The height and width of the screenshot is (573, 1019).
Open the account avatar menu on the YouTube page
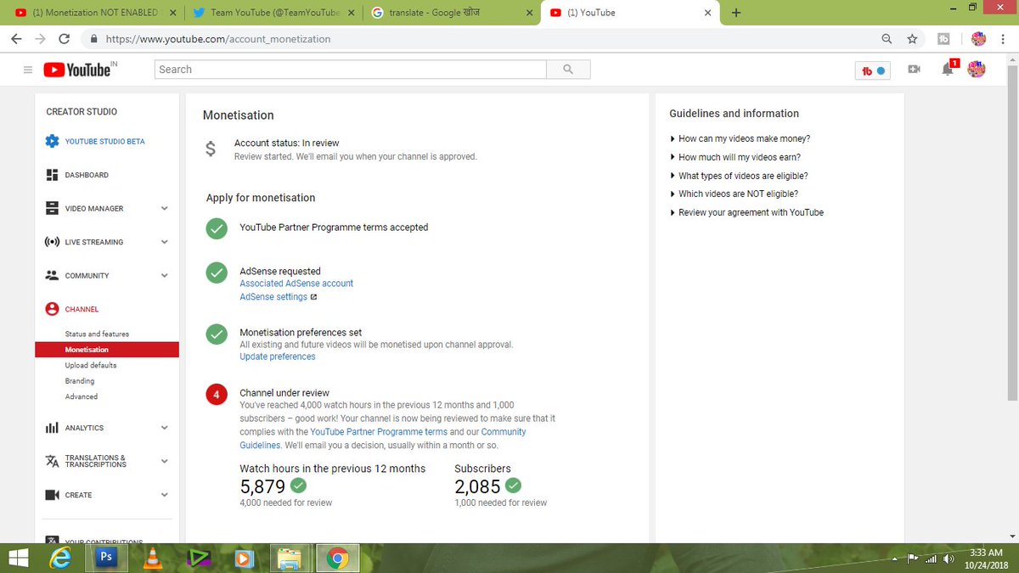pos(977,70)
